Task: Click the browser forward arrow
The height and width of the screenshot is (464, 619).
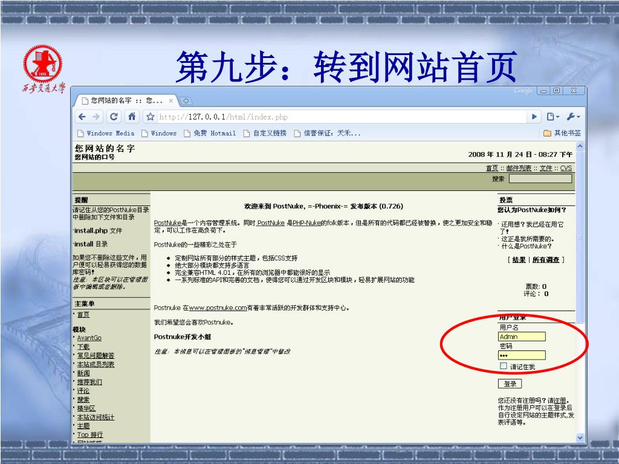Action: (96, 117)
